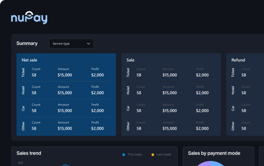264x166 pixels.
Task: Open the Service type dropdown
Action: (x=71, y=44)
